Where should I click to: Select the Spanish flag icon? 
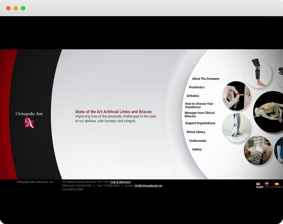click(277, 184)
